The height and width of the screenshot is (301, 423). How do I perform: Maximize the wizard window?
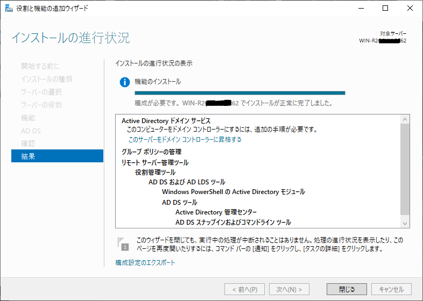[385, 9]
